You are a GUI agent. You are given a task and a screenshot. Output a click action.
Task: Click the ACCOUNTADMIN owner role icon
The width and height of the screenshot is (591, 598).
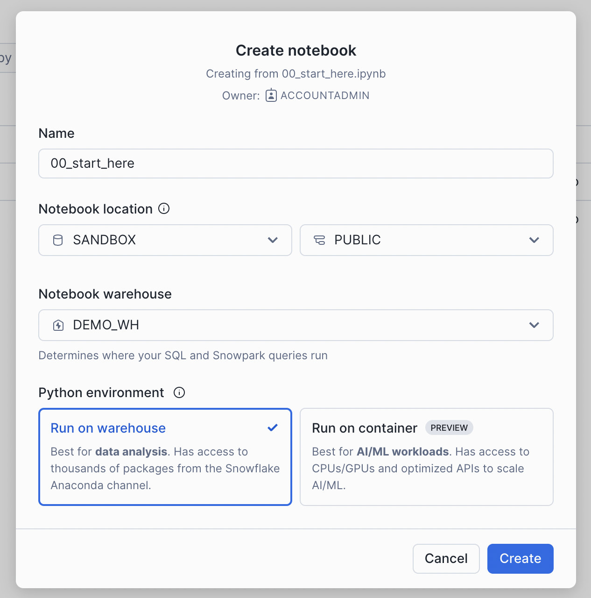point(271,95)
